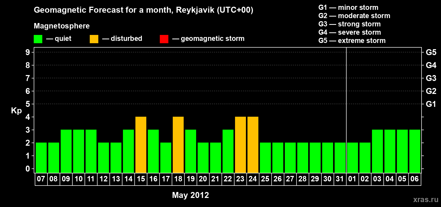This screenshot has height=207, width=441.
Task: Click date label '26' on the x-axis
Action: [x=278, y=179]
